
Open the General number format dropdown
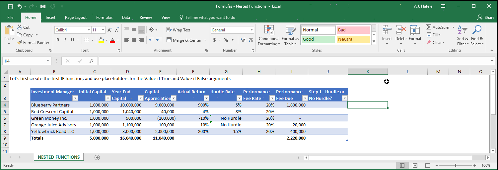pos(252,30)
